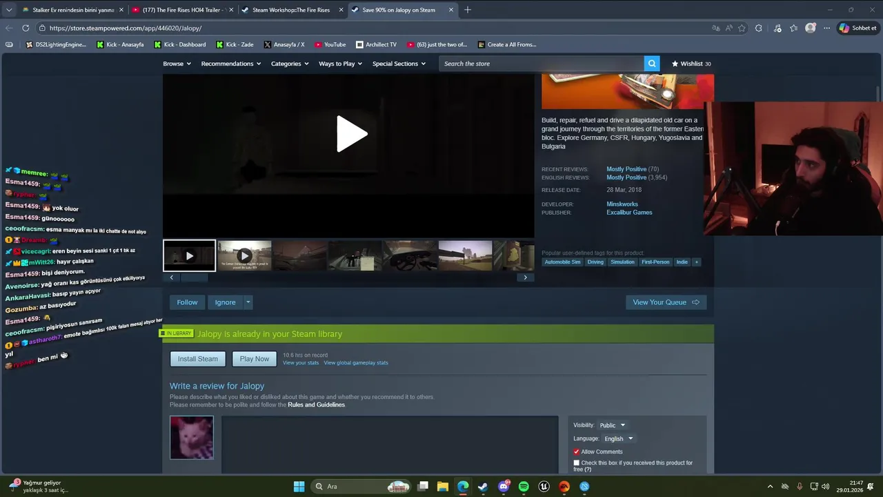Click the review text area
The height and width of the screenshot is (497, 883).
tap(390, 444)
